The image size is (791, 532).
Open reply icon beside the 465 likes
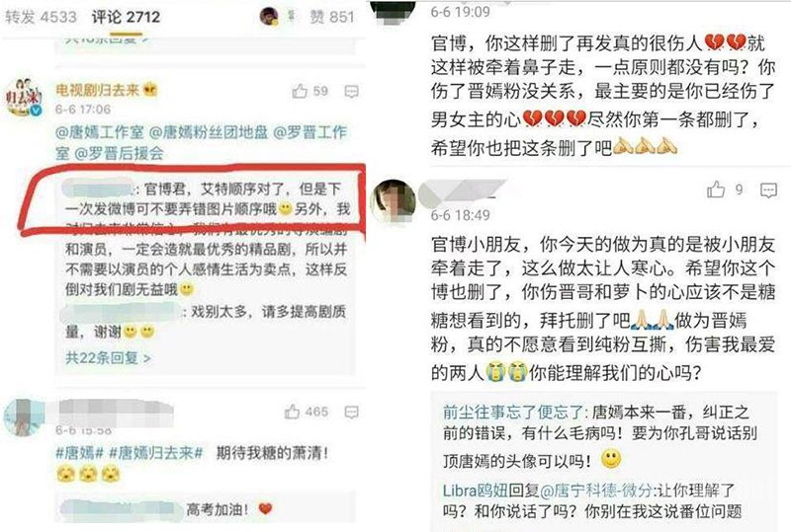(x=351, y=413)
